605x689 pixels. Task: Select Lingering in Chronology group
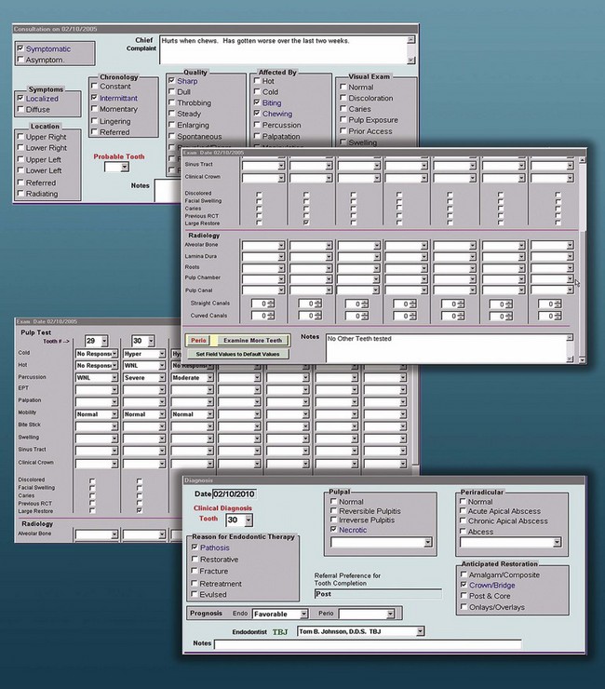(x=94, y=120)
